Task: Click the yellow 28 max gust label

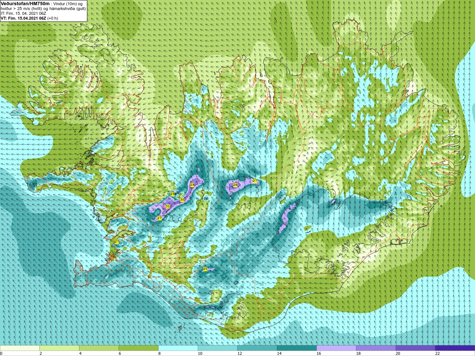Action: pos(235,185)
